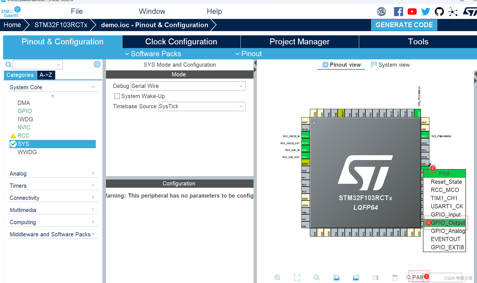Open the STM32CubeMX GitHub page
This screenshot has height=283, width=477.
click(439, 12)
